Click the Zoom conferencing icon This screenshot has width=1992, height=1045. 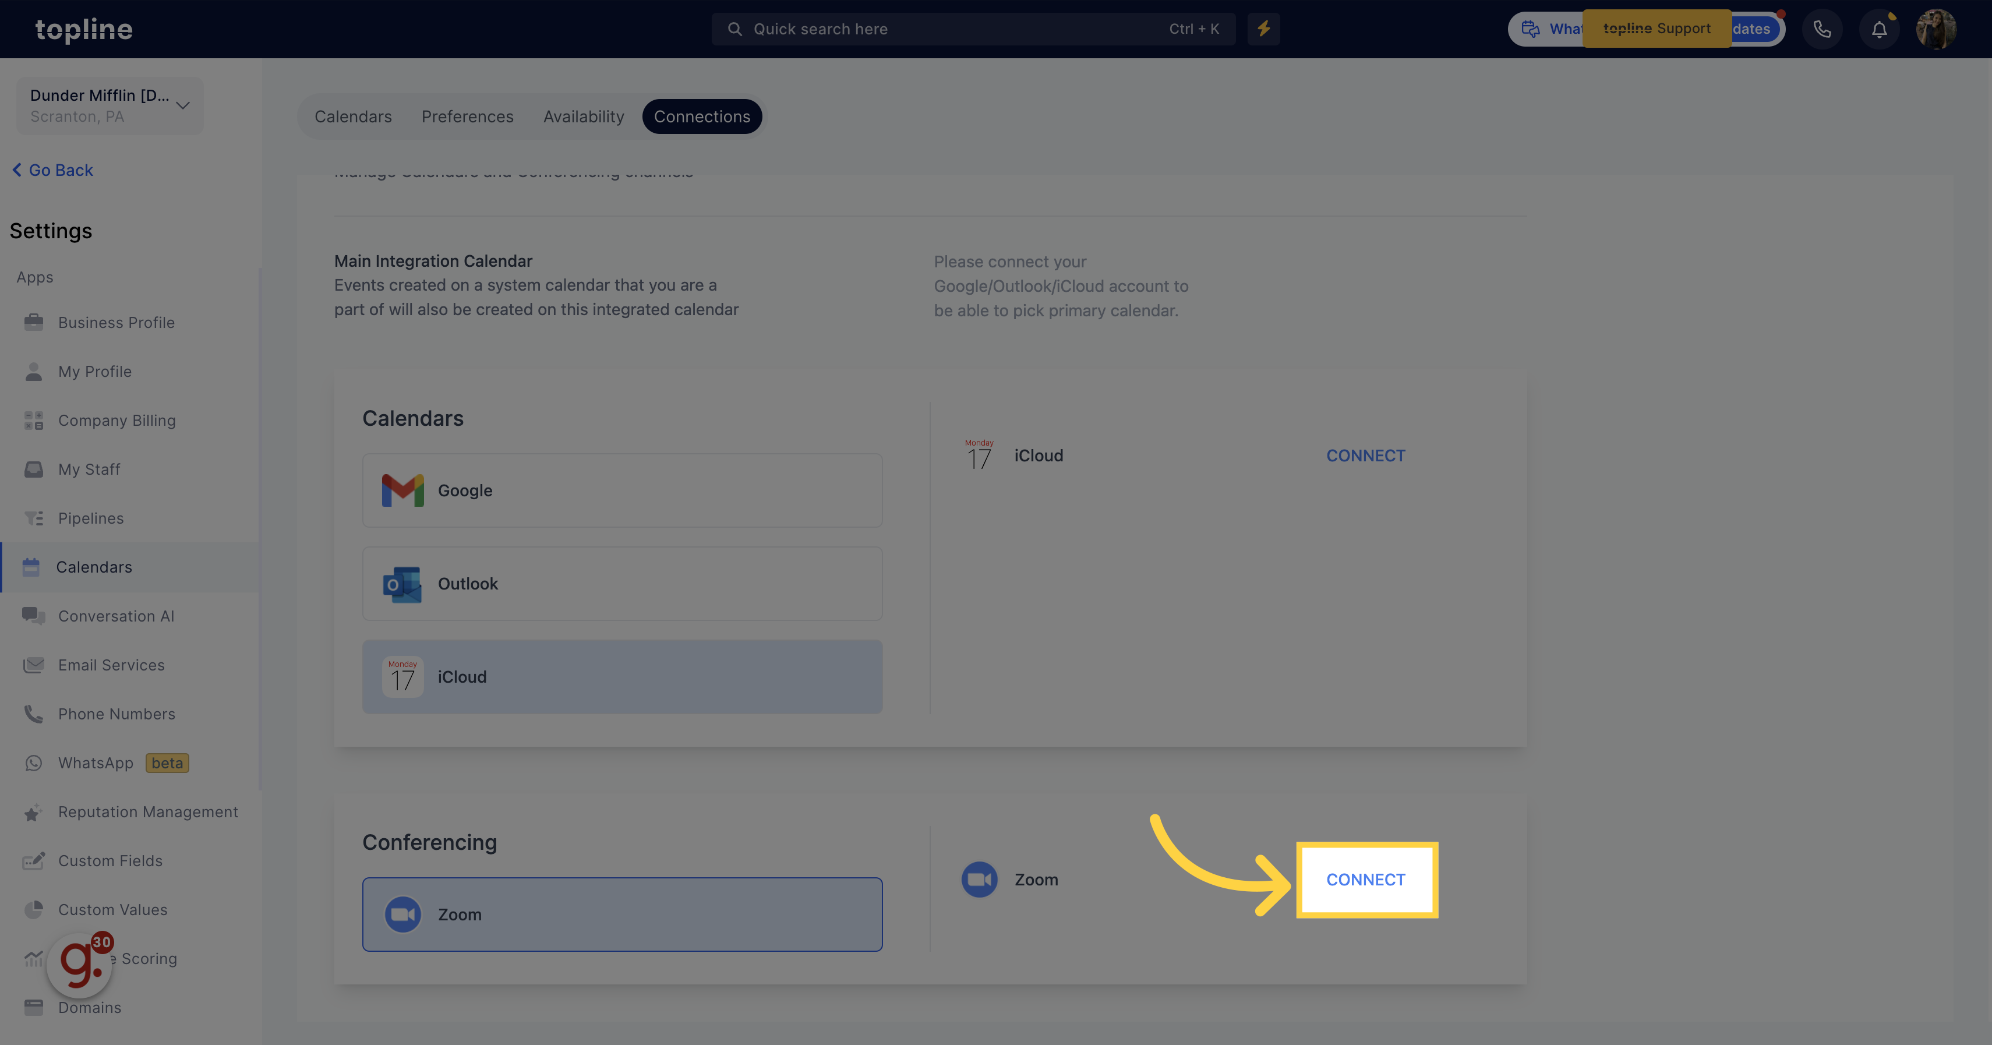click(403, 913)
